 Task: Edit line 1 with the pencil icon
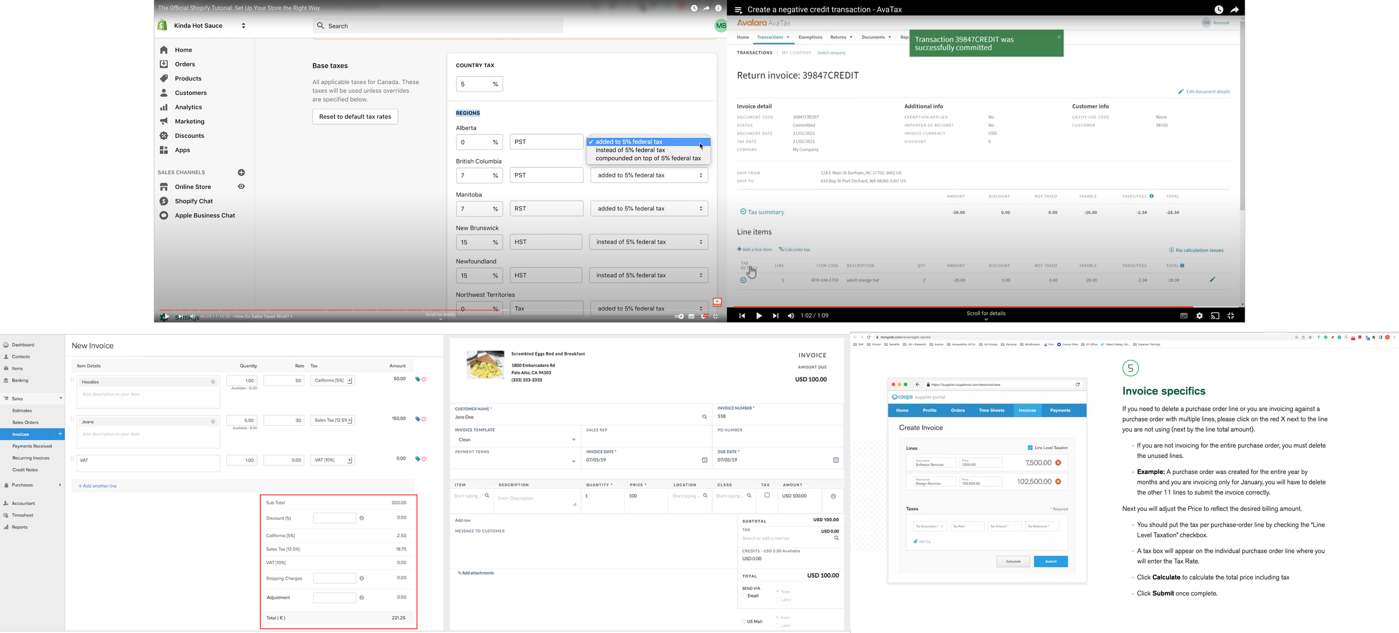[x=1213, y=279]
